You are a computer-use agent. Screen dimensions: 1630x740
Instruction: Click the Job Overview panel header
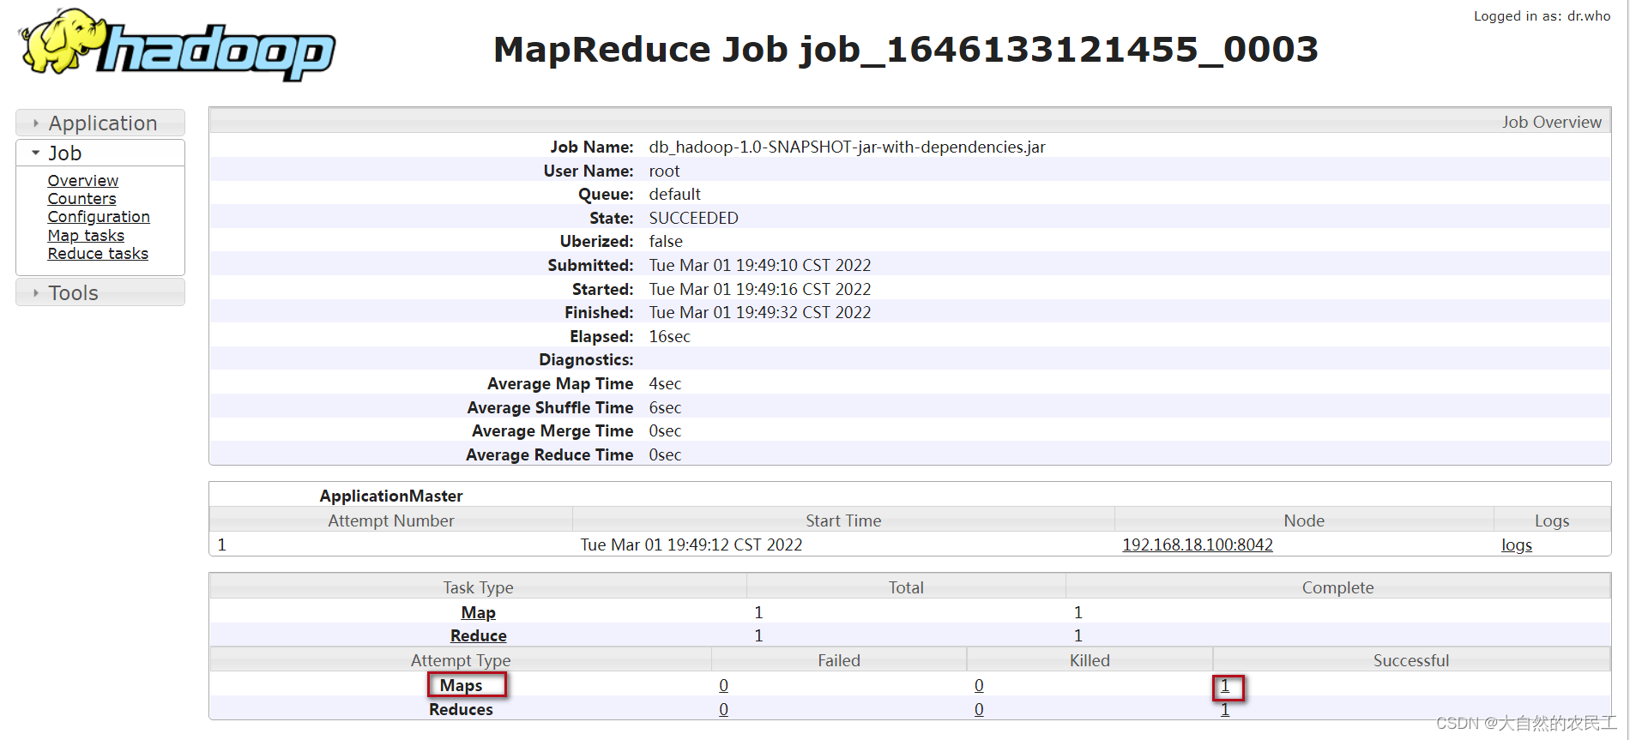(910, 121)
